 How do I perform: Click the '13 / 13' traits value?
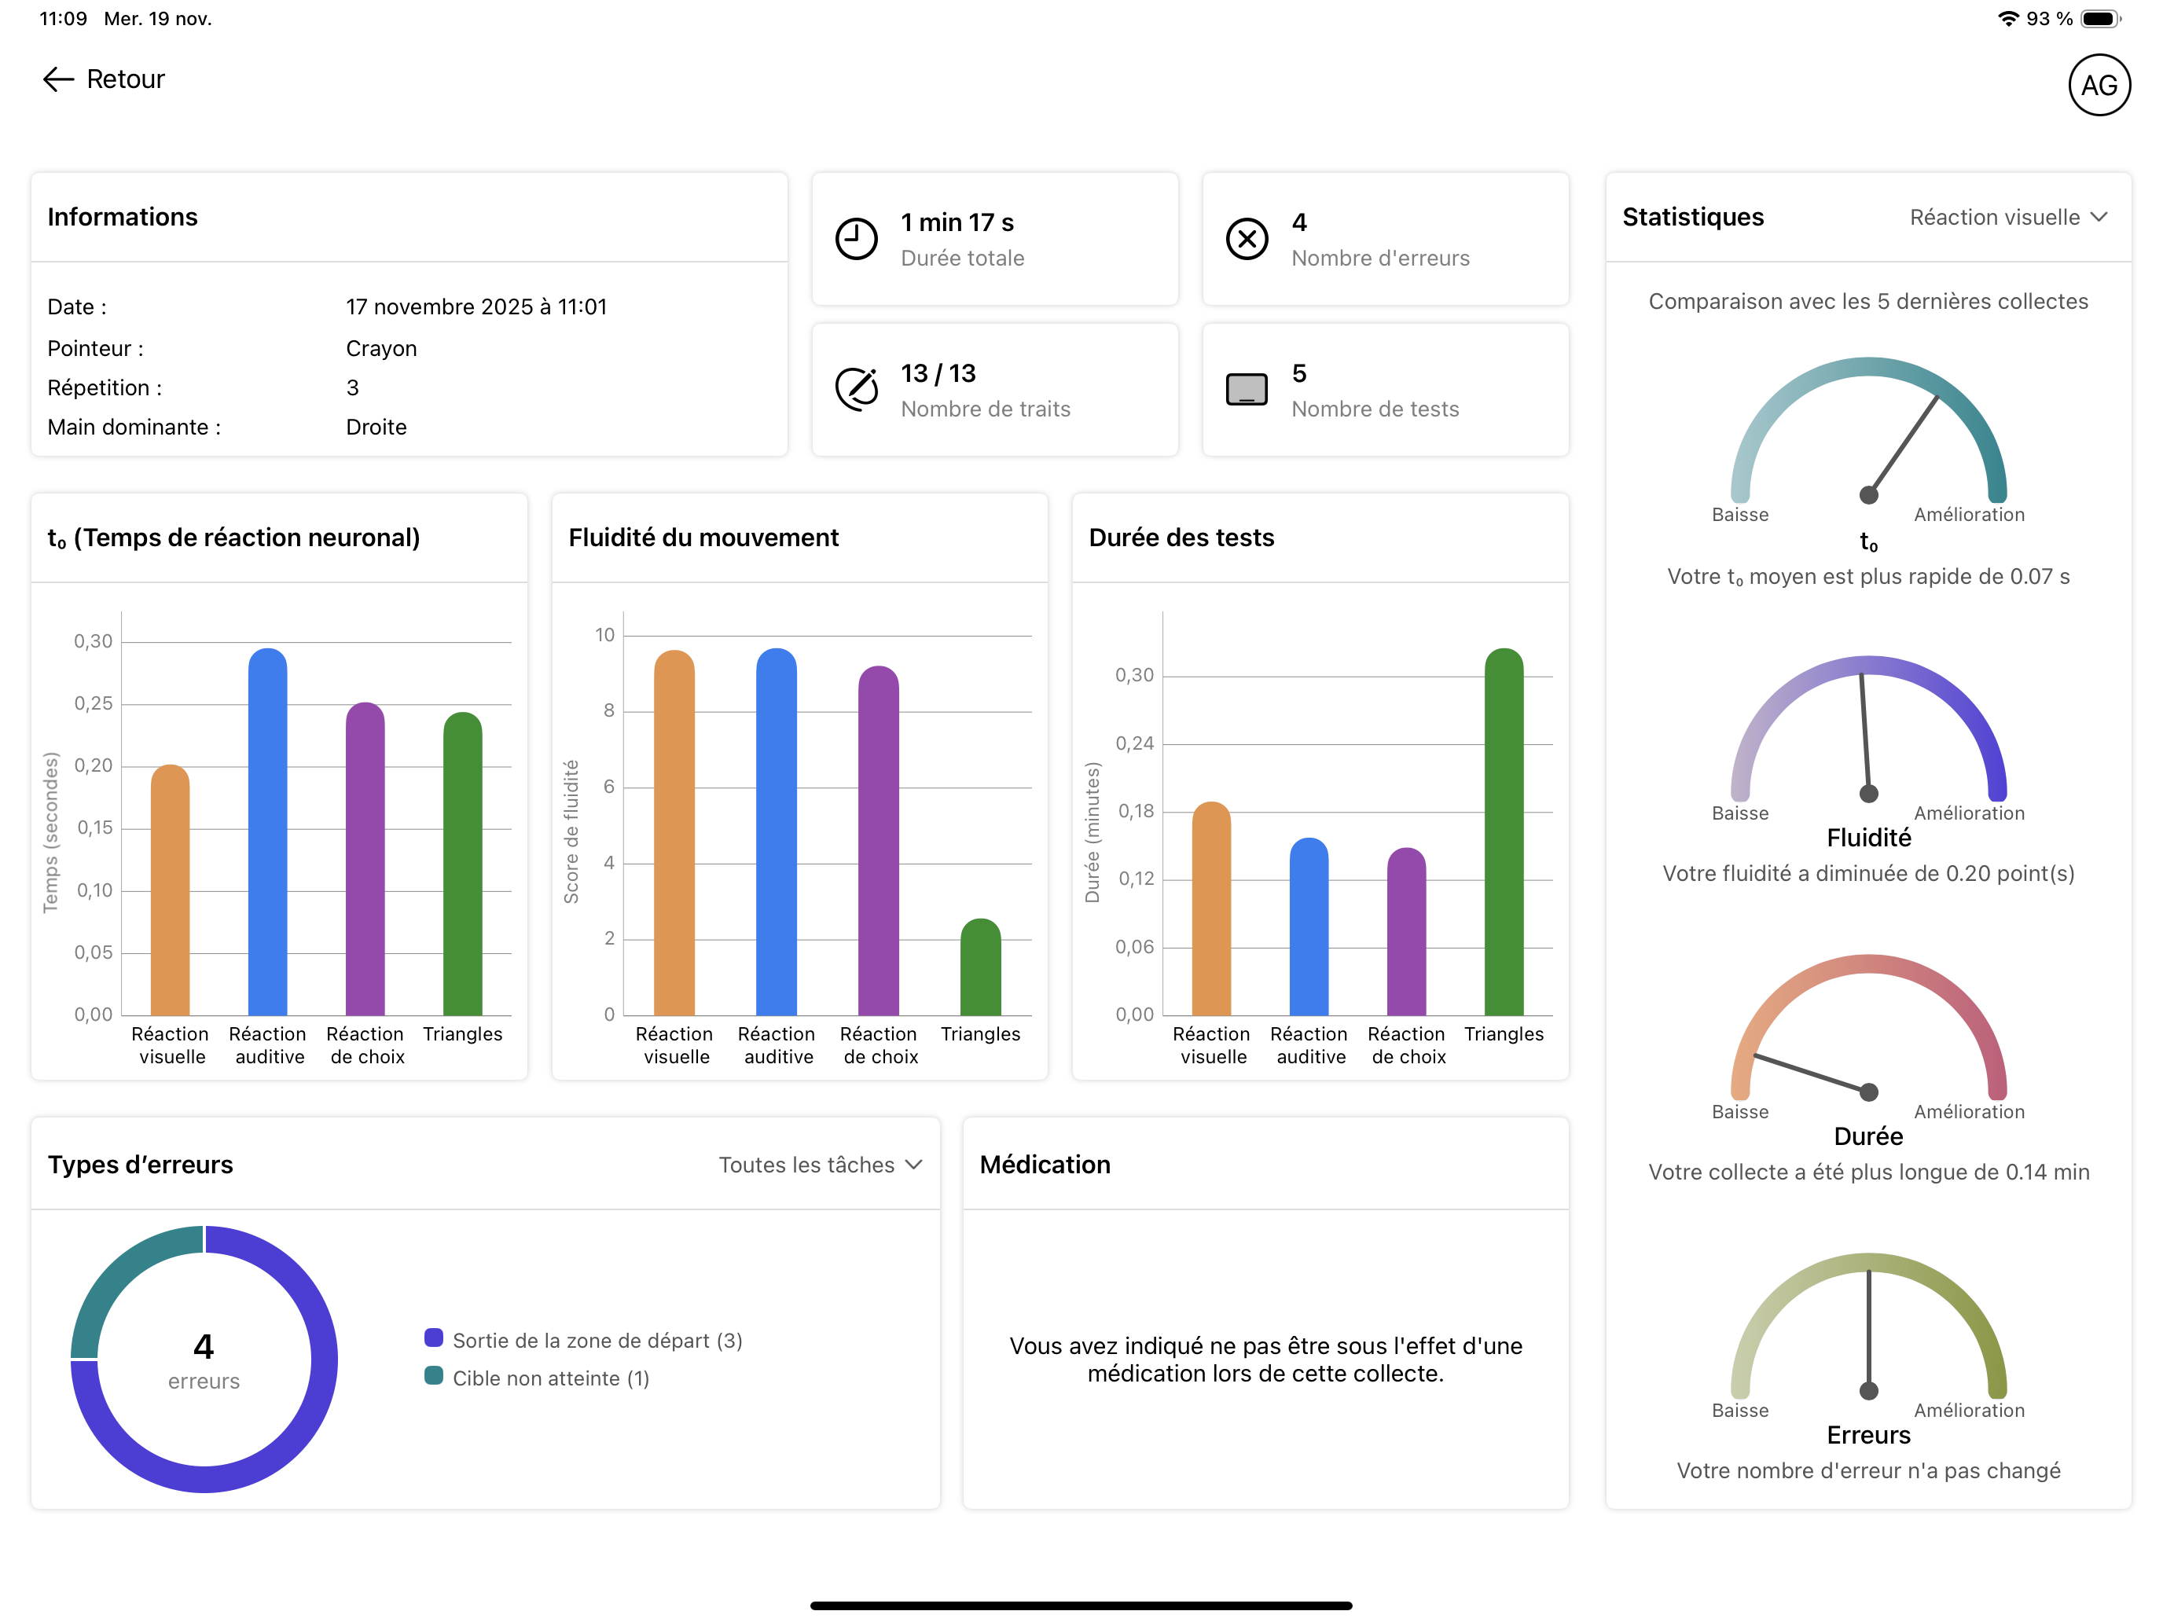point(938,373)
